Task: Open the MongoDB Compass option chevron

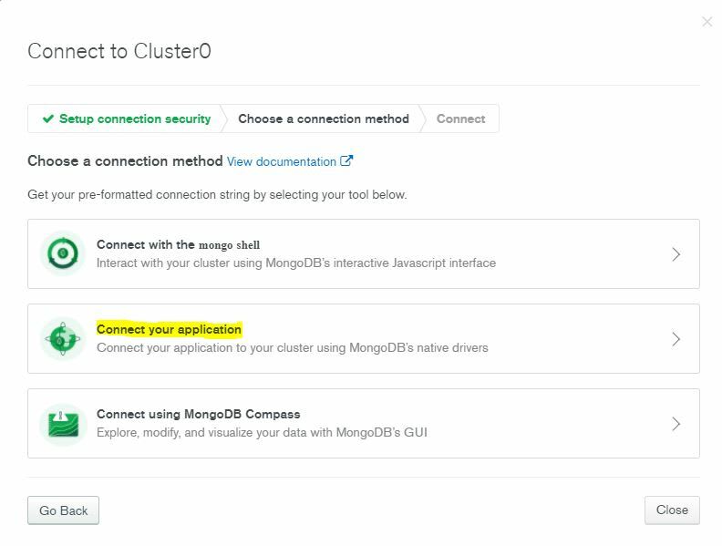Action: (x=676, y=424)
